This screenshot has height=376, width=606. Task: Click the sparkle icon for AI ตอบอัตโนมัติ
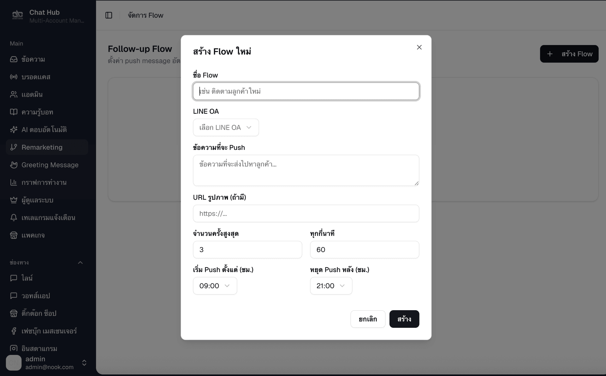14,129
